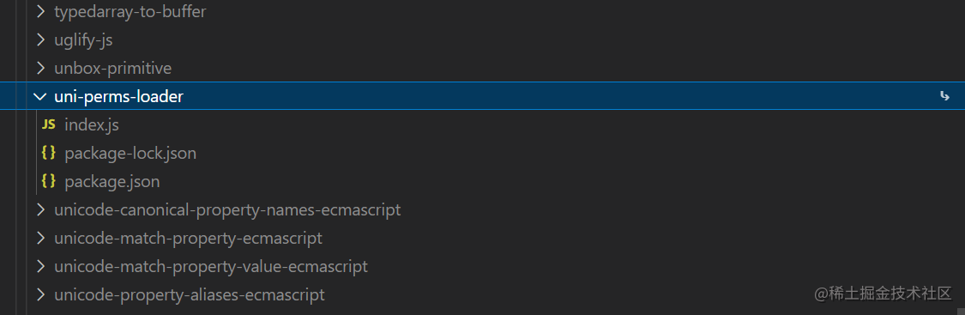Select the unicode-match-property-ecmascript folder name
965x315 pixels.
(x=189, y=238)
